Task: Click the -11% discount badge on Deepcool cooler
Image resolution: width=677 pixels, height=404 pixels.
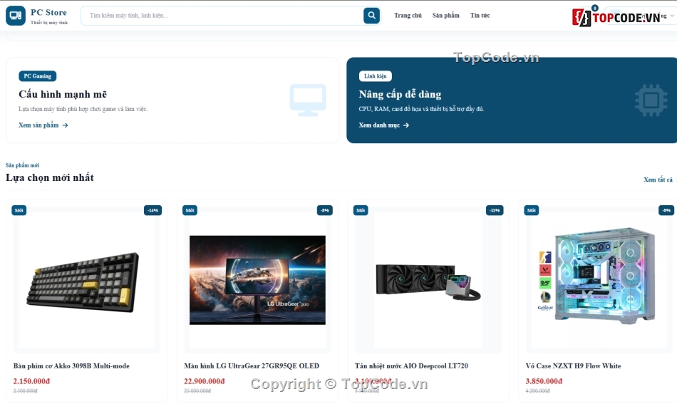Action: click(495, 210)
